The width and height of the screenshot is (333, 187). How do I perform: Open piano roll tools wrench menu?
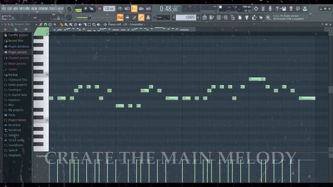click(41, 24)
